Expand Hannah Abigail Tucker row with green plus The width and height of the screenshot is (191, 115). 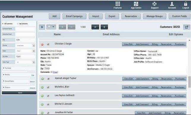coord(42,79)
